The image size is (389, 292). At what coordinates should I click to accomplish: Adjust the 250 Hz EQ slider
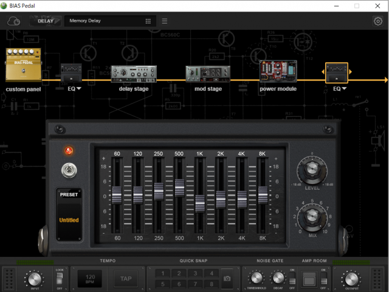pyautogui.click(x=159, y=191)
